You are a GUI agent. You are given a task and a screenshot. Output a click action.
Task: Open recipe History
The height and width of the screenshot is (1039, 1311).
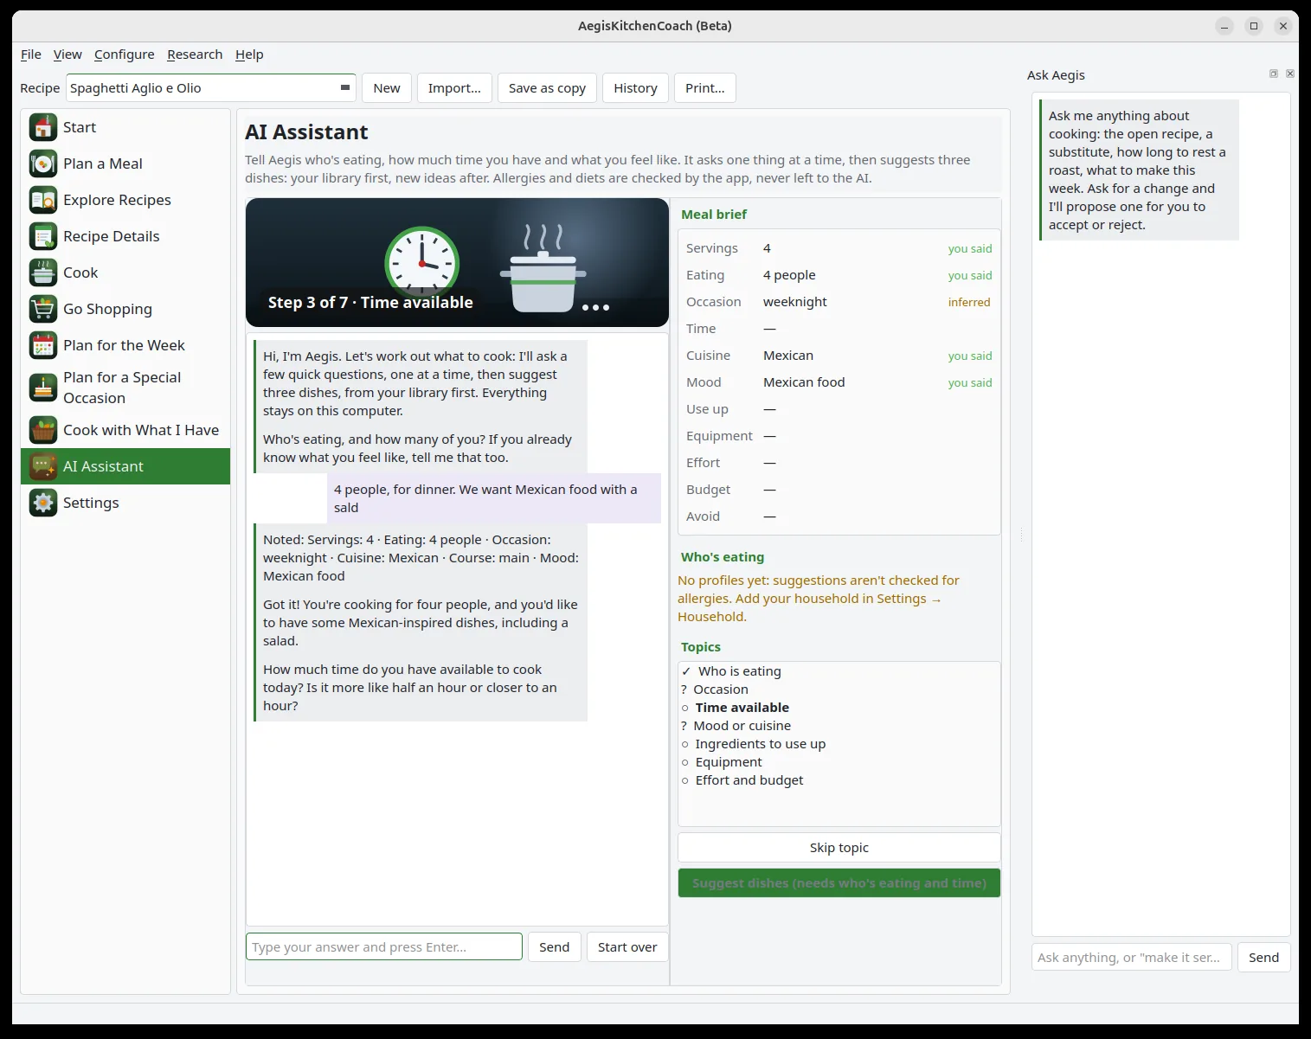(x=635, y=88)
